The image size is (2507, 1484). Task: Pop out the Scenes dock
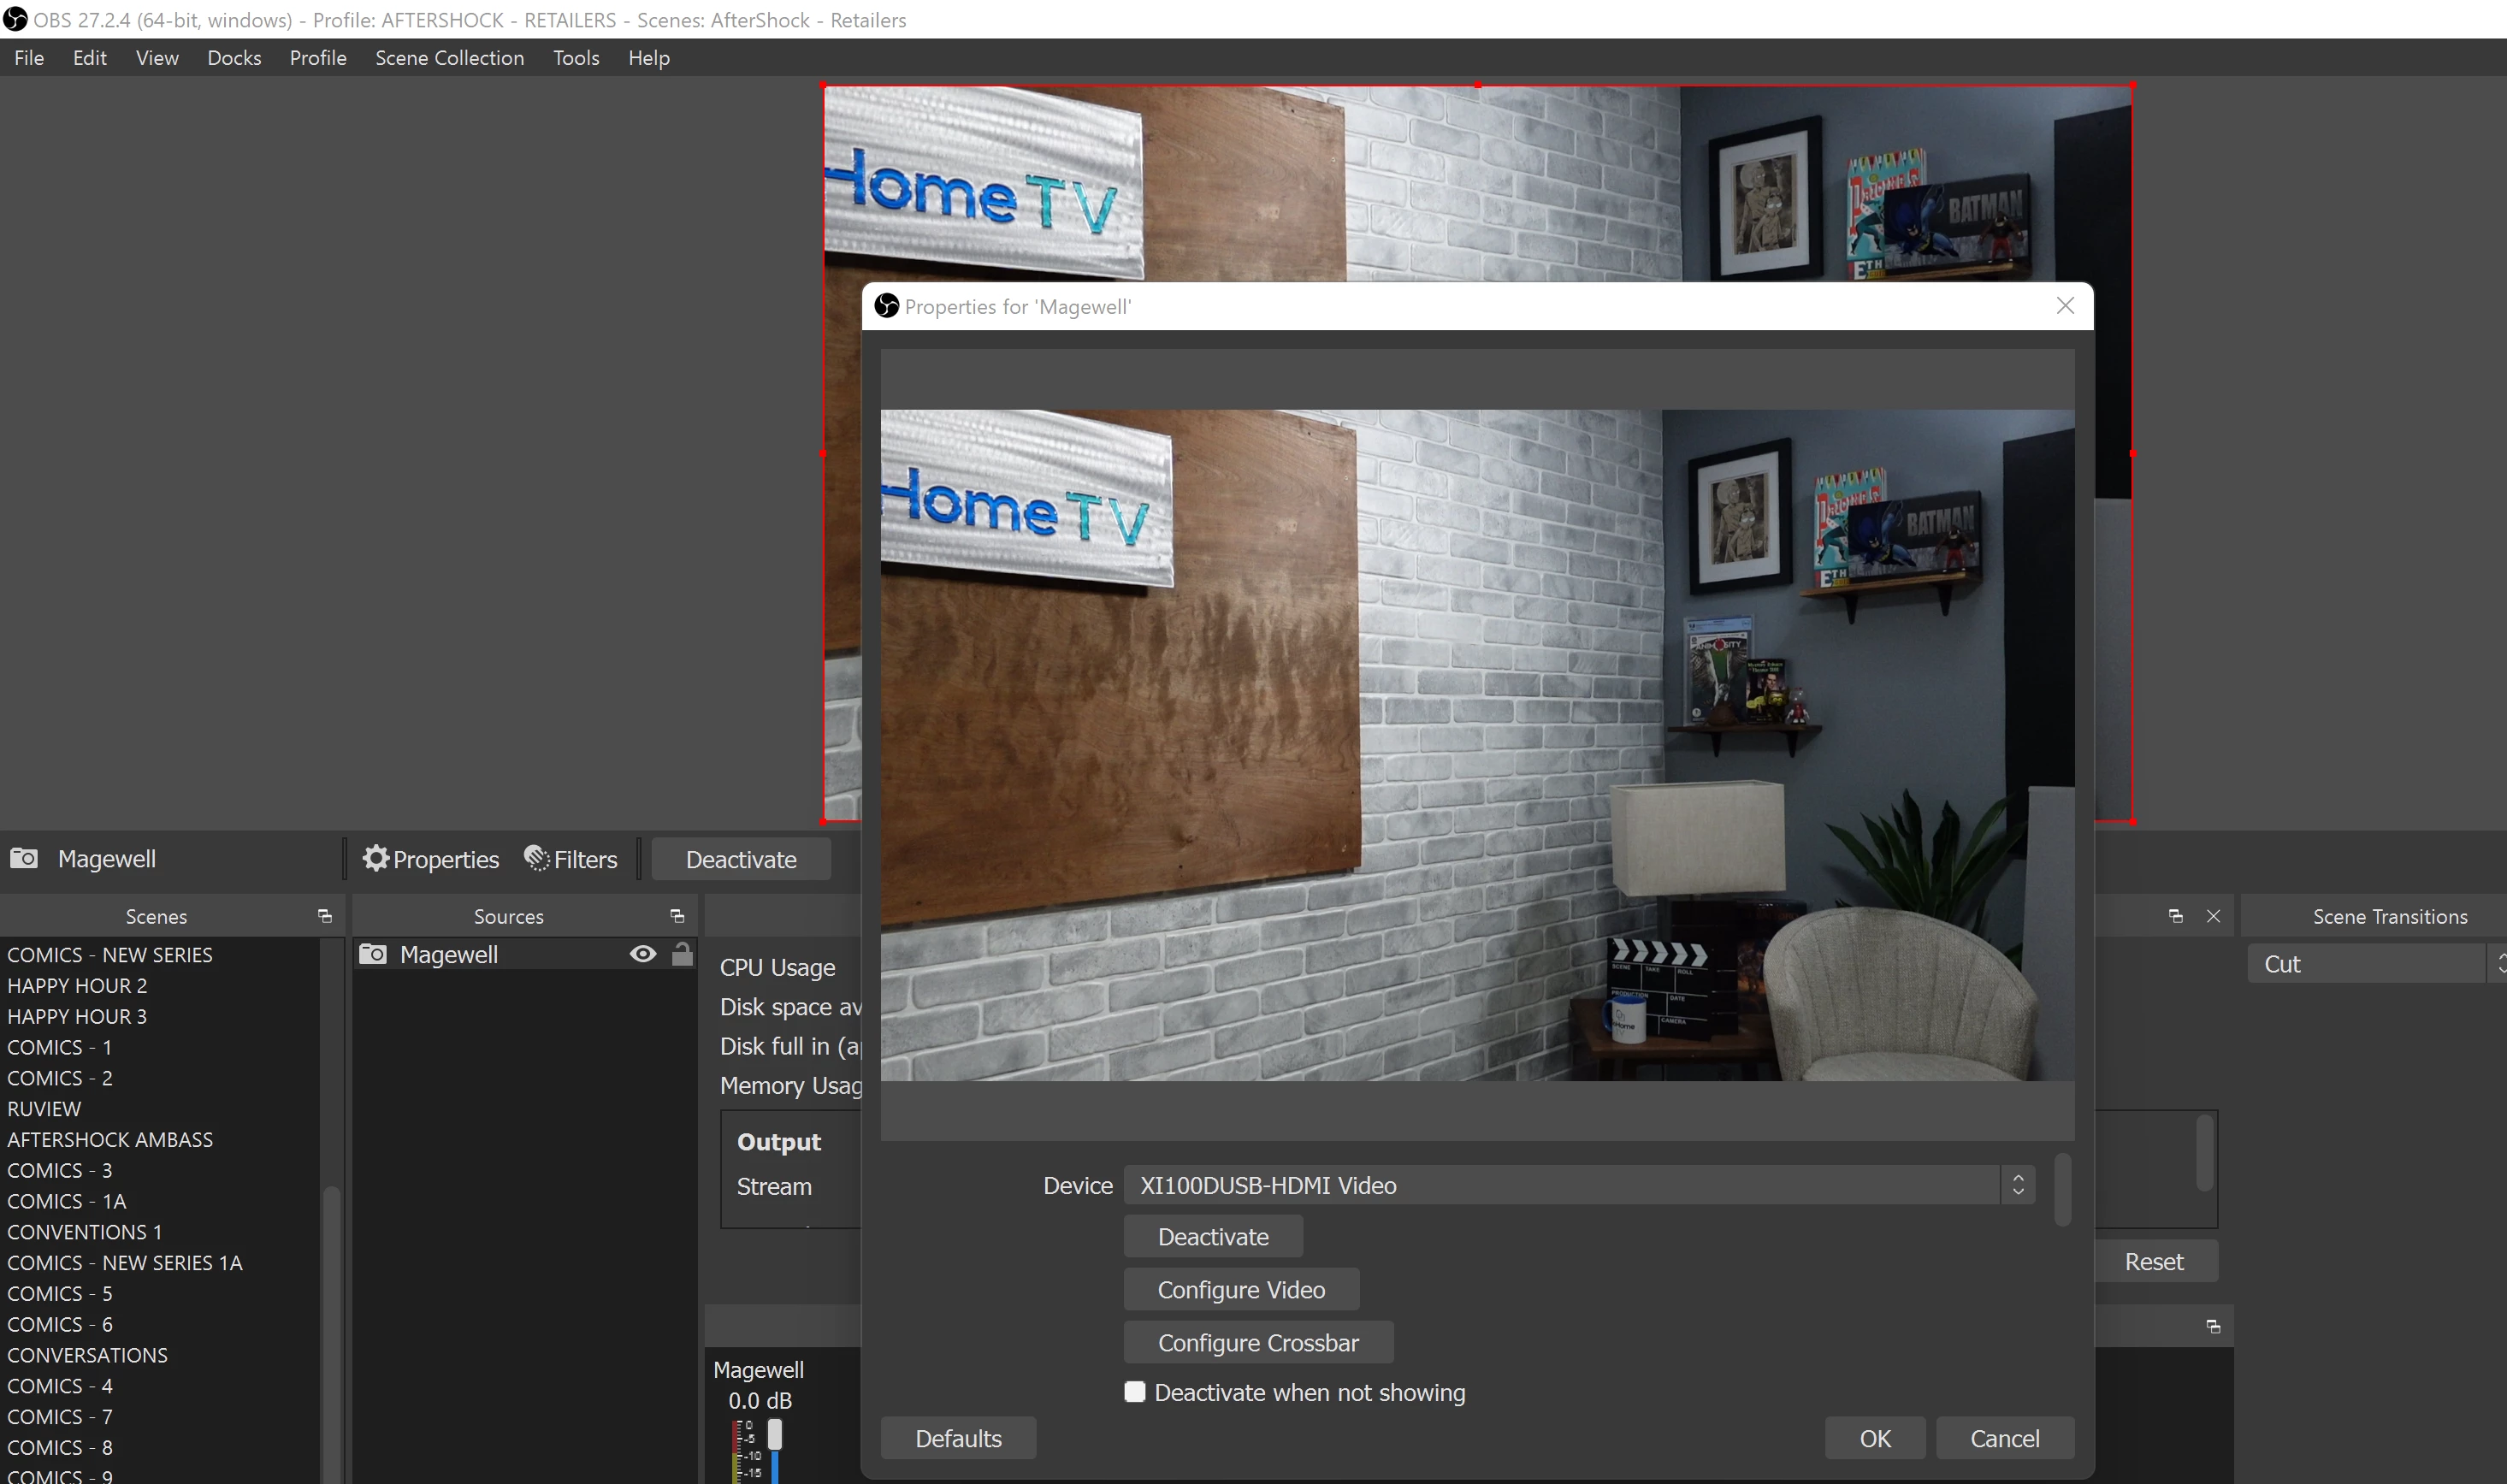[324, 916]
